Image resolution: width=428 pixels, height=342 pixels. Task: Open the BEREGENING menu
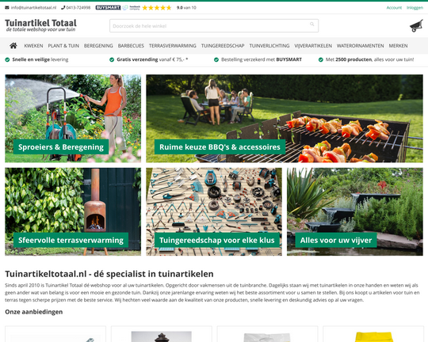click(x=98, y=46)
